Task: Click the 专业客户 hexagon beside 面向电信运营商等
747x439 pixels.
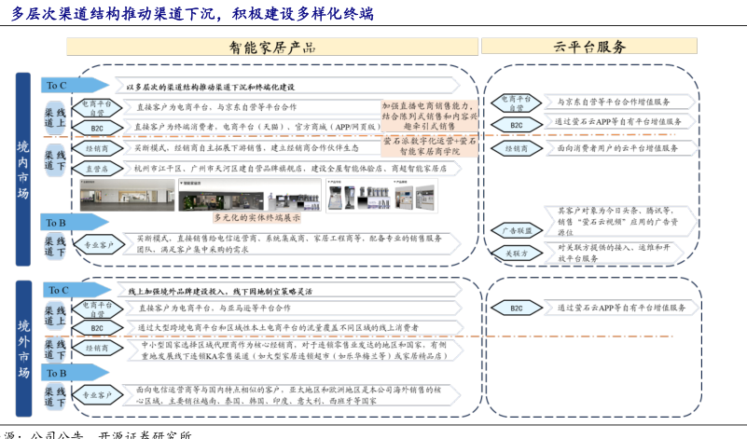Action: [97, 395]
